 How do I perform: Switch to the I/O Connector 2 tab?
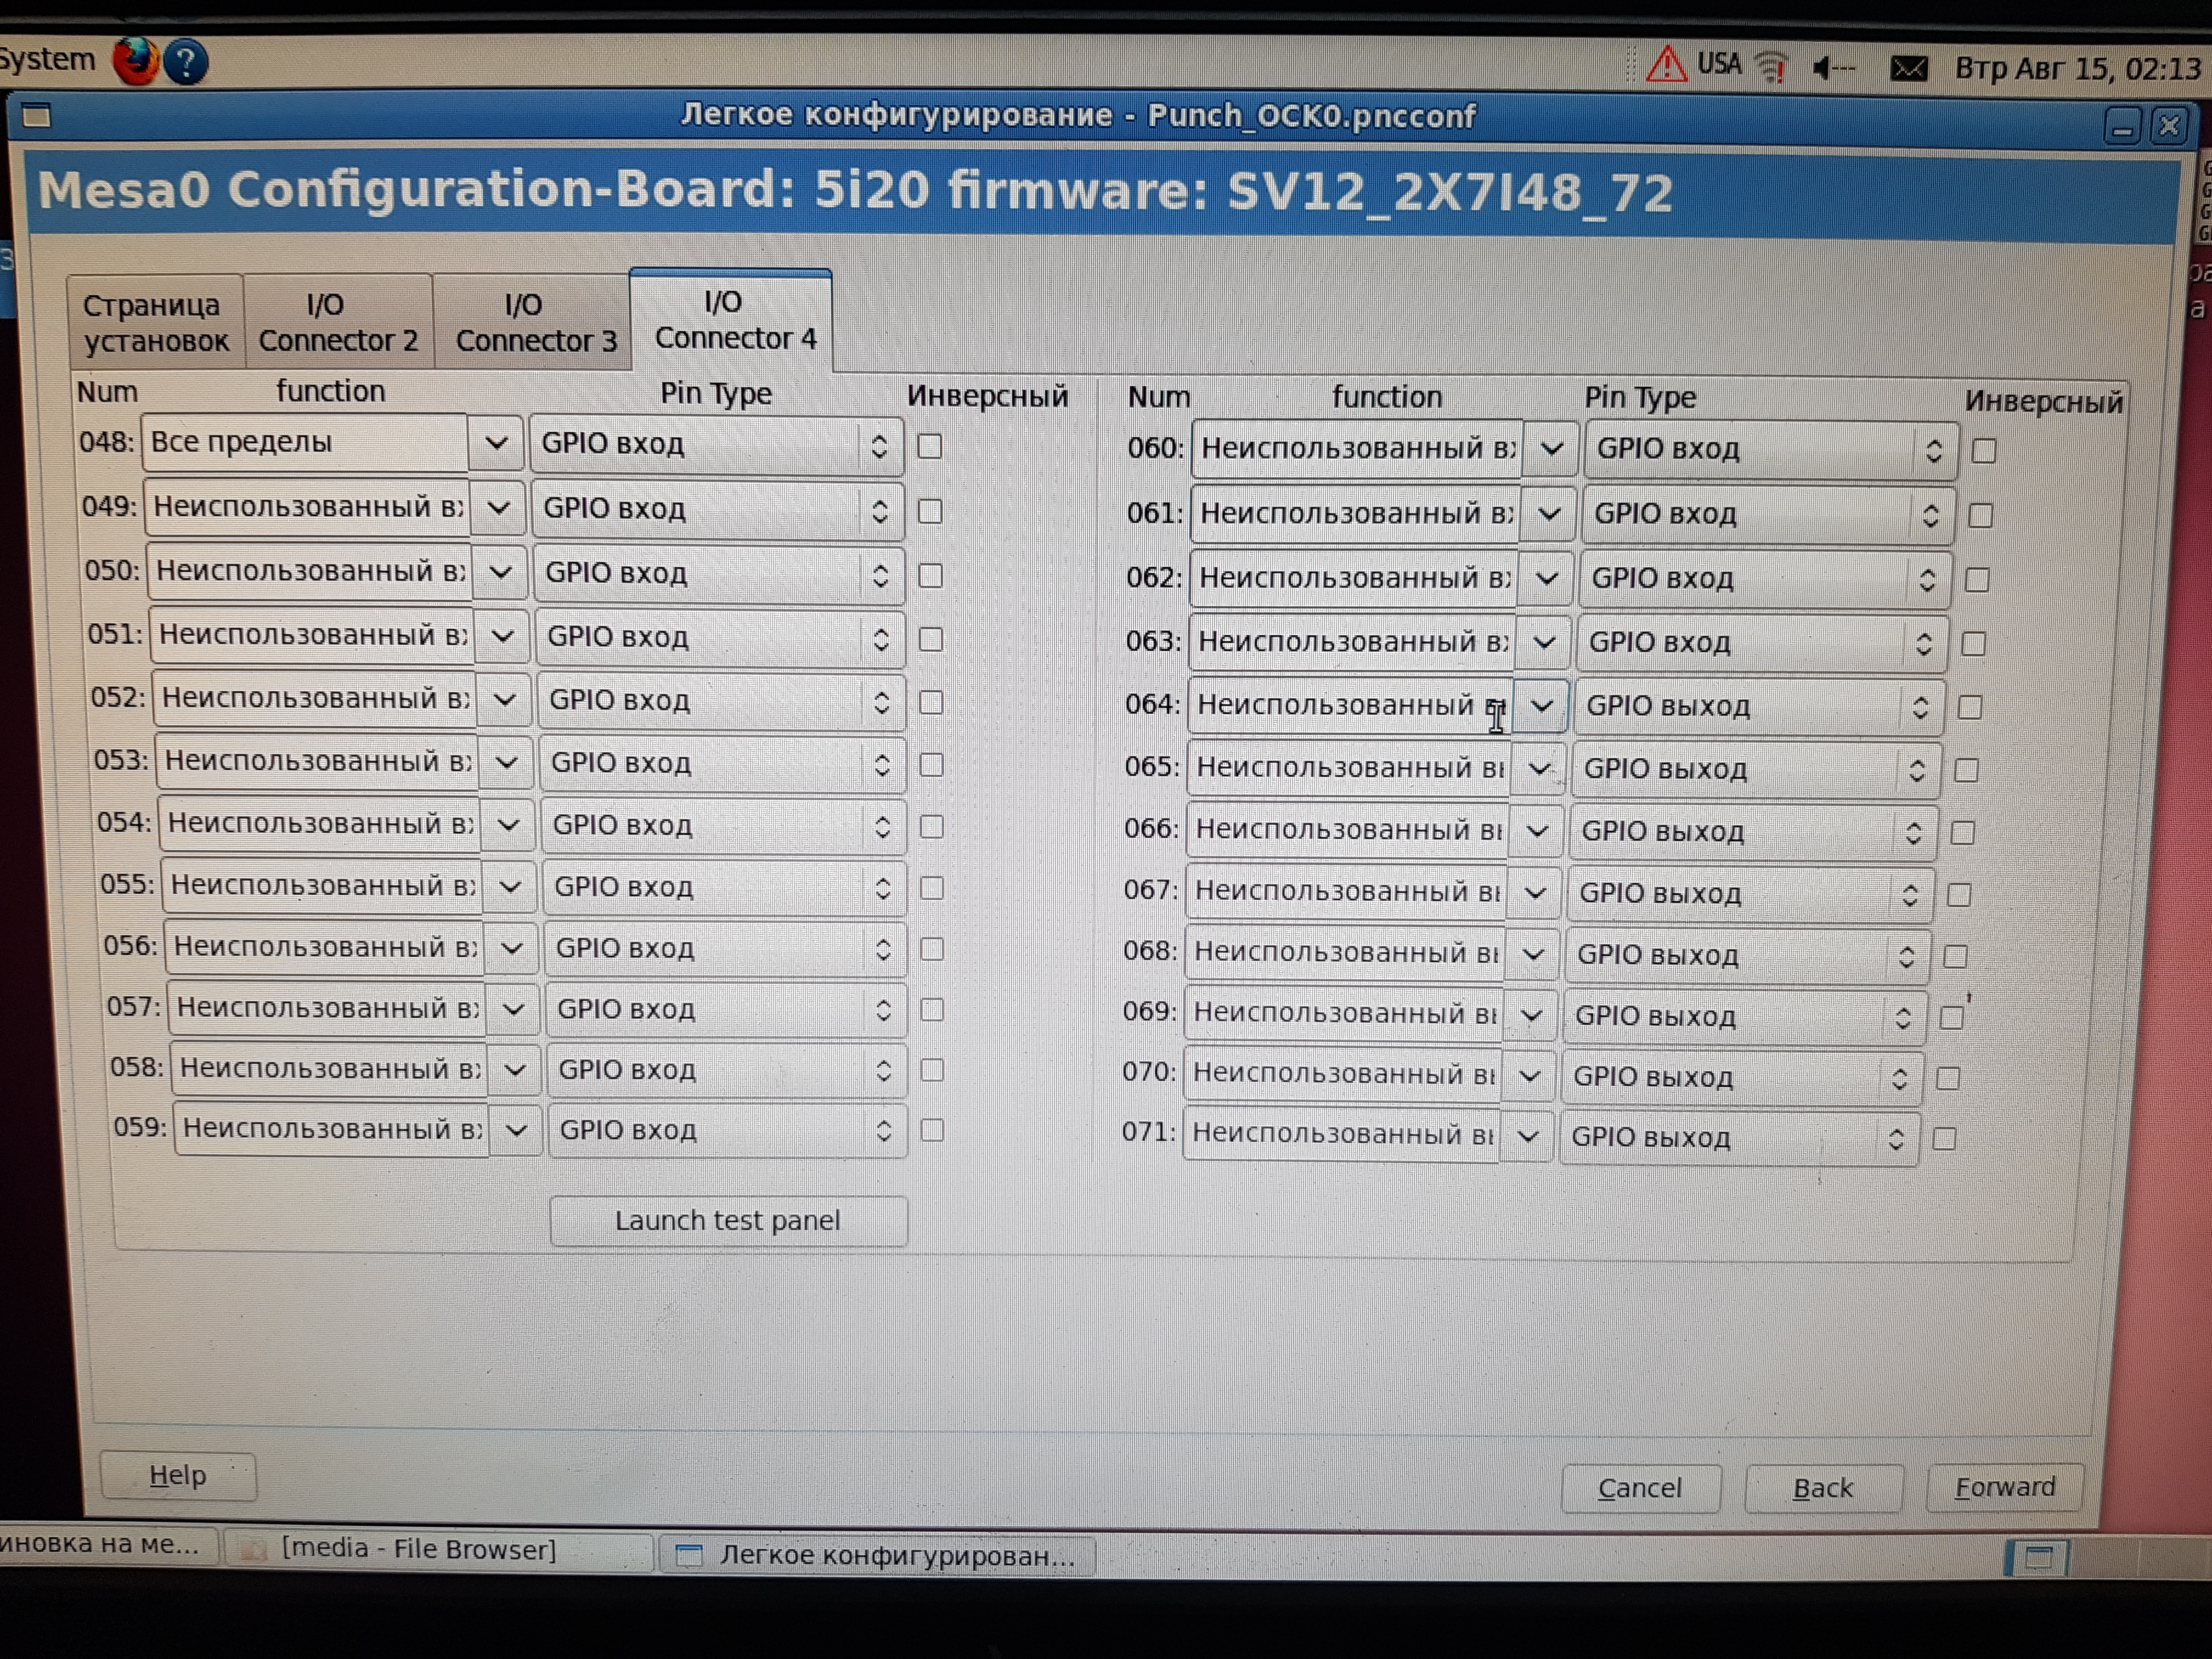coord(338,322)
